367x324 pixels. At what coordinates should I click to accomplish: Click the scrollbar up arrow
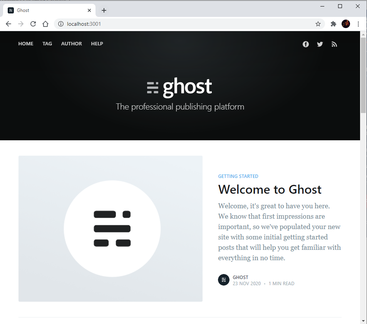[363, 35]
